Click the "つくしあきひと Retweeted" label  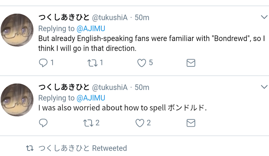[x=82, y=148]
